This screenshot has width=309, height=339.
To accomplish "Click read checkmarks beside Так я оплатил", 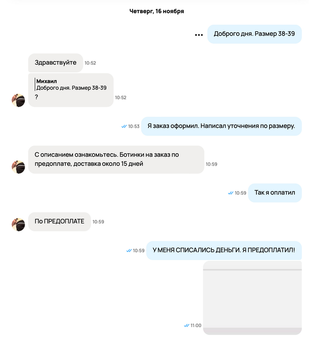I will click(230, 193).
